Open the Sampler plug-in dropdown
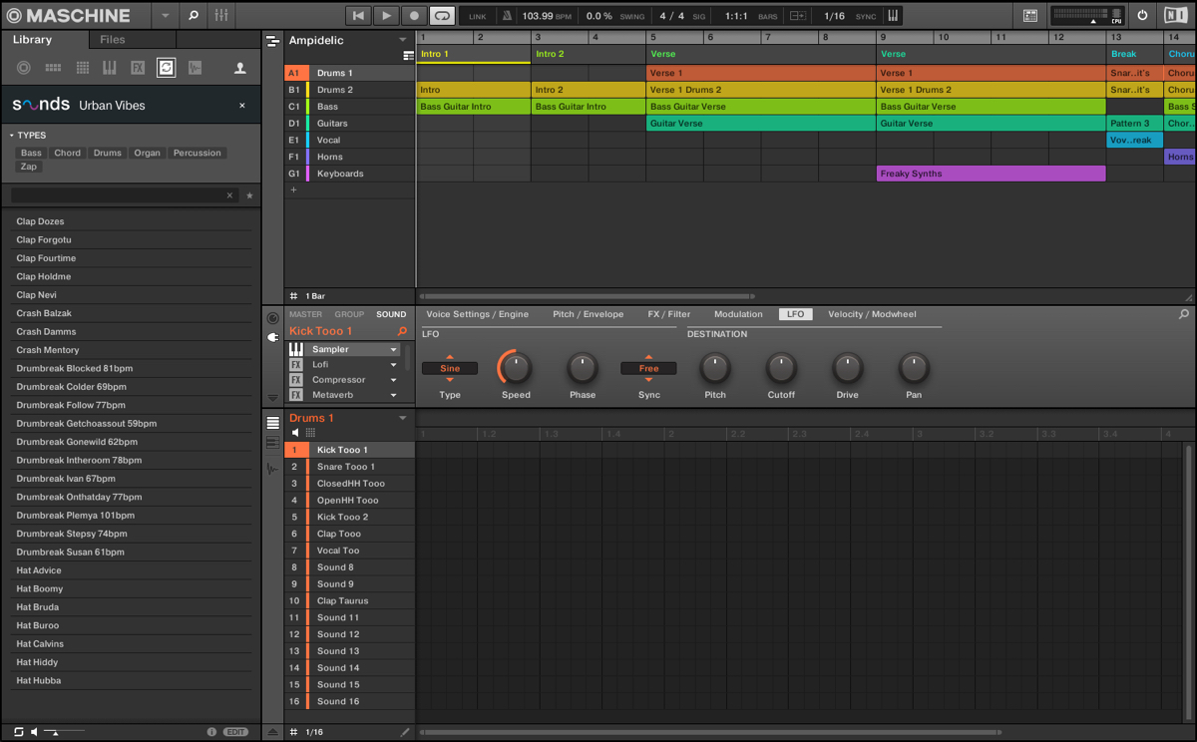This screenshot has width=1197, height=742. [x=394, y=350]
